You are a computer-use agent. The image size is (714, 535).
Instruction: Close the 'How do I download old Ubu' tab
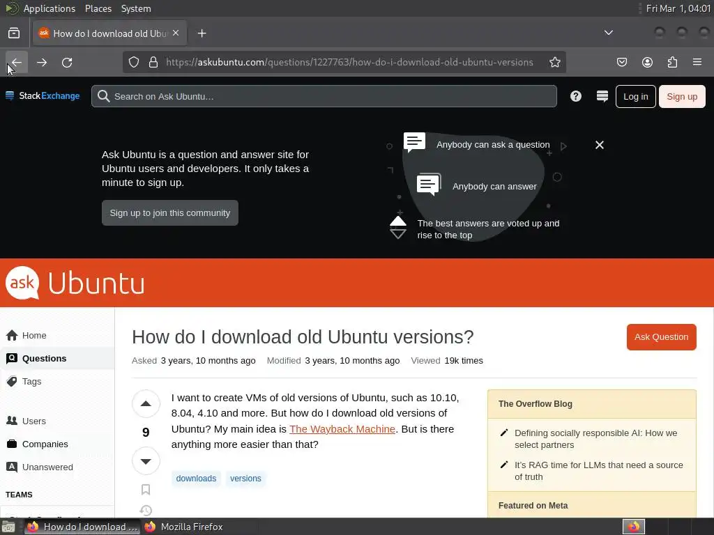pos(176,33)
